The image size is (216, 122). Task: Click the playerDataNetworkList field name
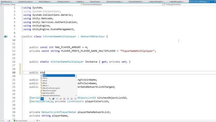[93, 112]
